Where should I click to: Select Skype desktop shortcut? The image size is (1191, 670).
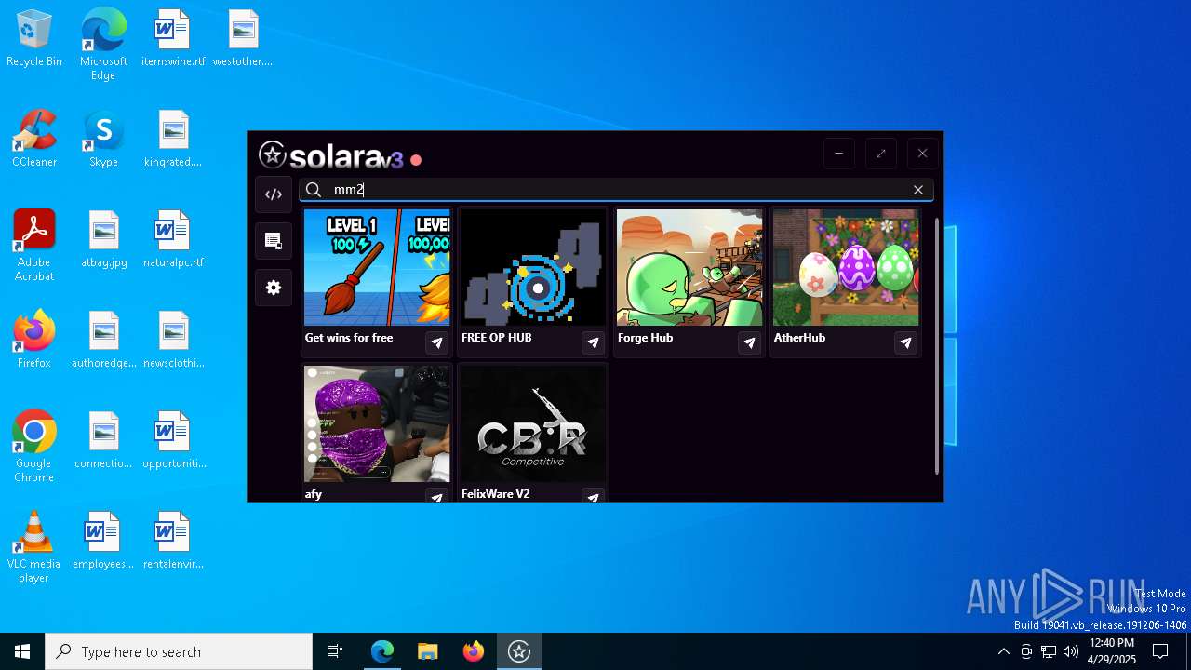coord(103,140)
